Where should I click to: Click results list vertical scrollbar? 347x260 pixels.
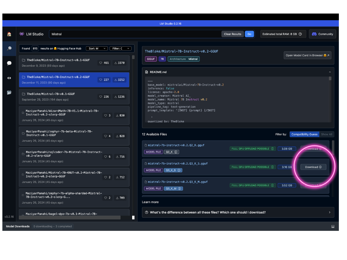click(133, 57)
